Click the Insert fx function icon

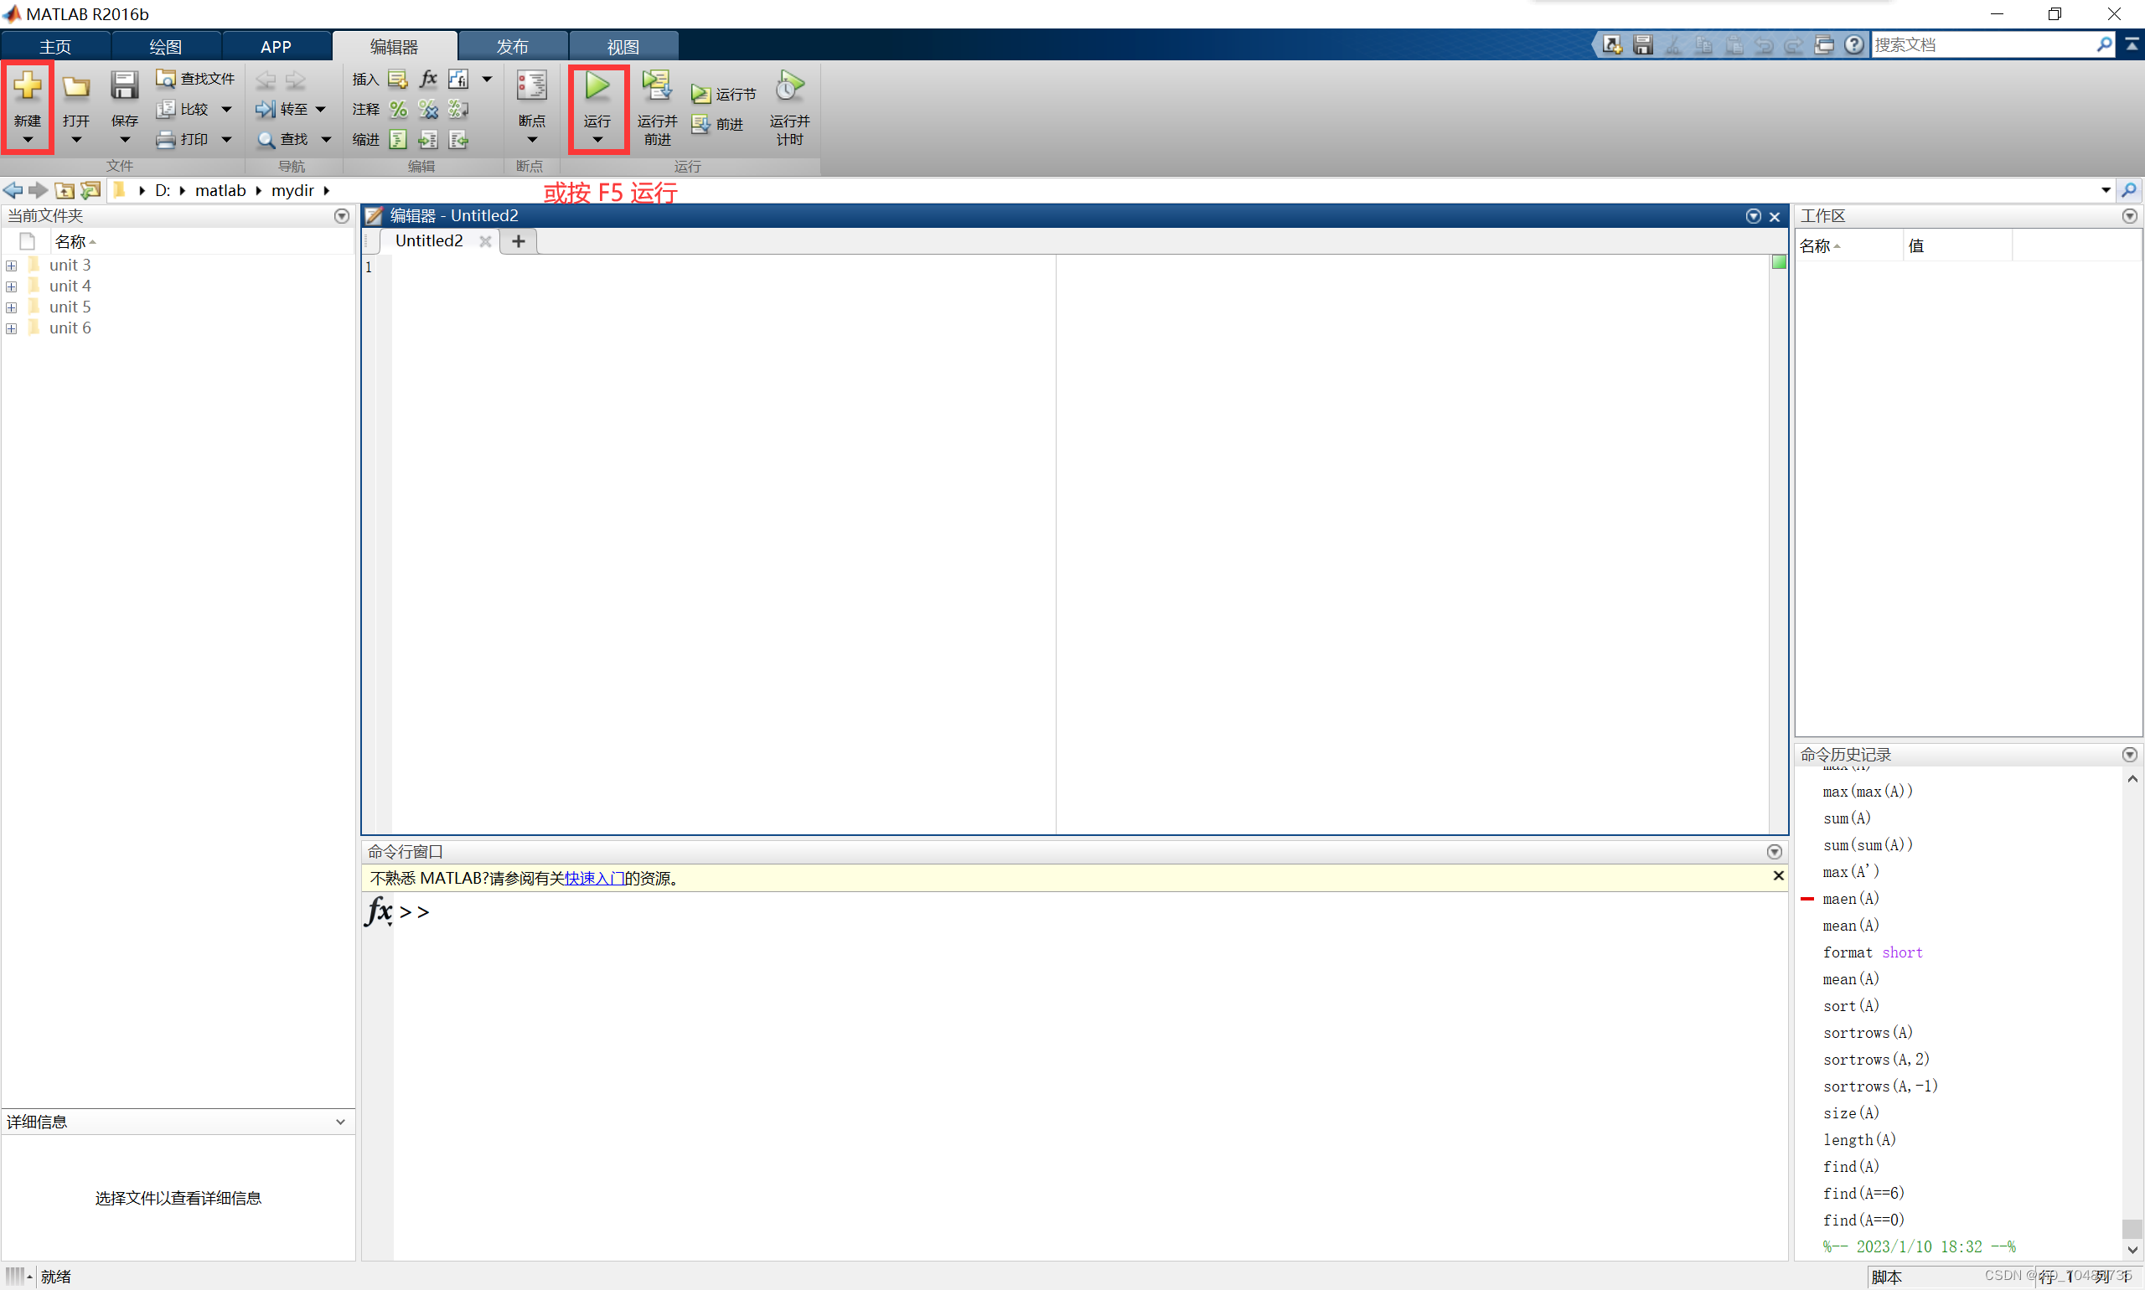[428, 79]
